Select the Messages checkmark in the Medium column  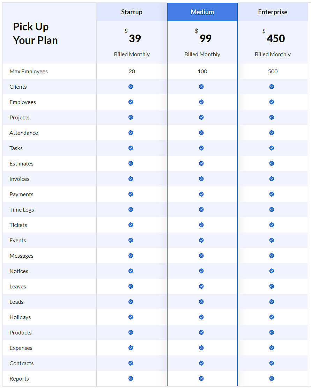[201, 256]
